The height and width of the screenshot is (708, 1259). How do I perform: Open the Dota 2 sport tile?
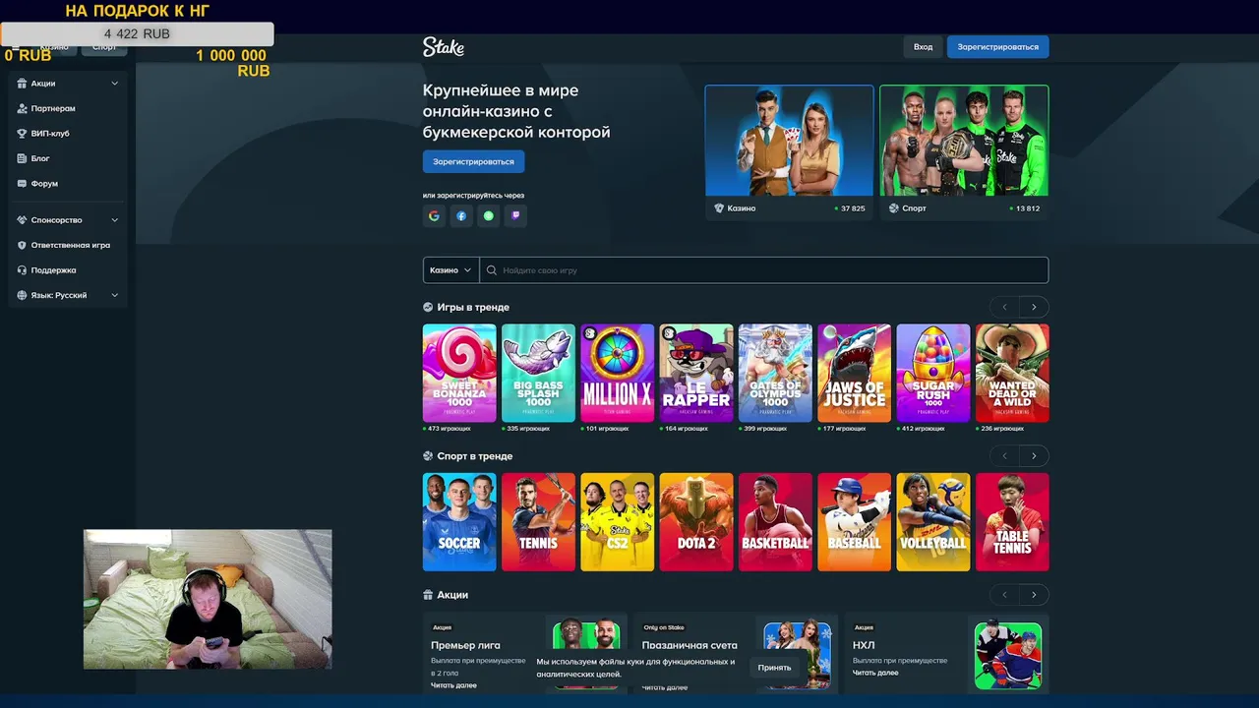coord(696,522)
